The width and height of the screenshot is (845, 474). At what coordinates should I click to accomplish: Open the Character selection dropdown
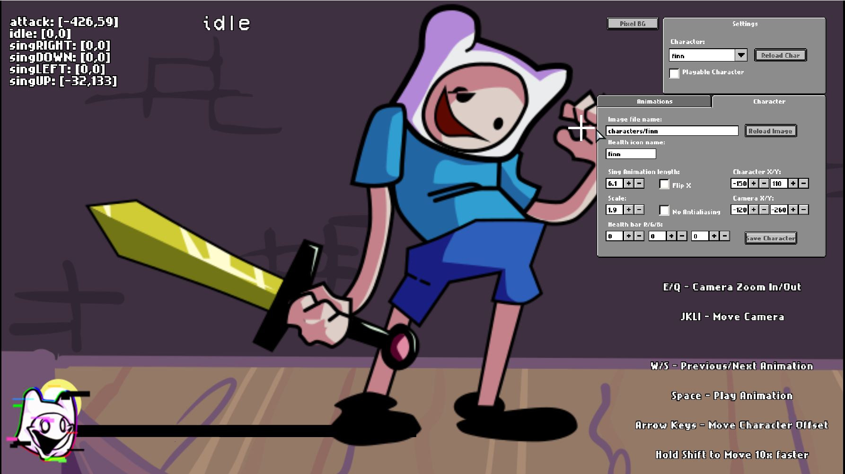pyautogui.click(x=741, y=55)
